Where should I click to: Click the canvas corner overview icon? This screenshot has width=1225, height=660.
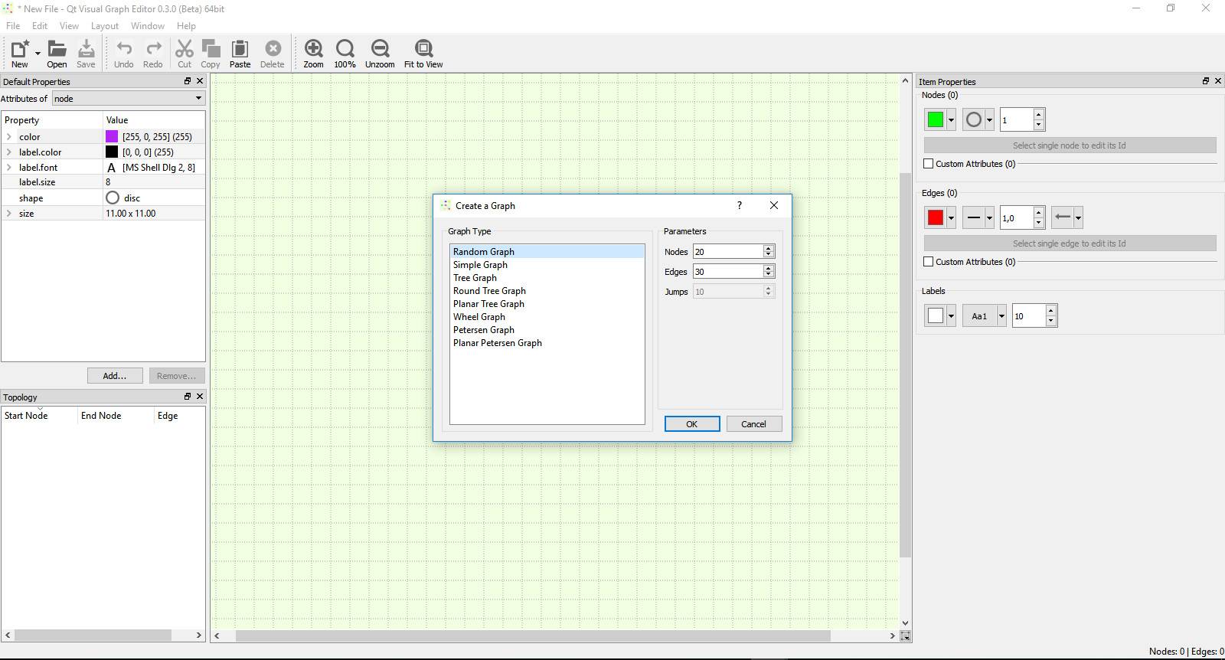coord(906,636)
